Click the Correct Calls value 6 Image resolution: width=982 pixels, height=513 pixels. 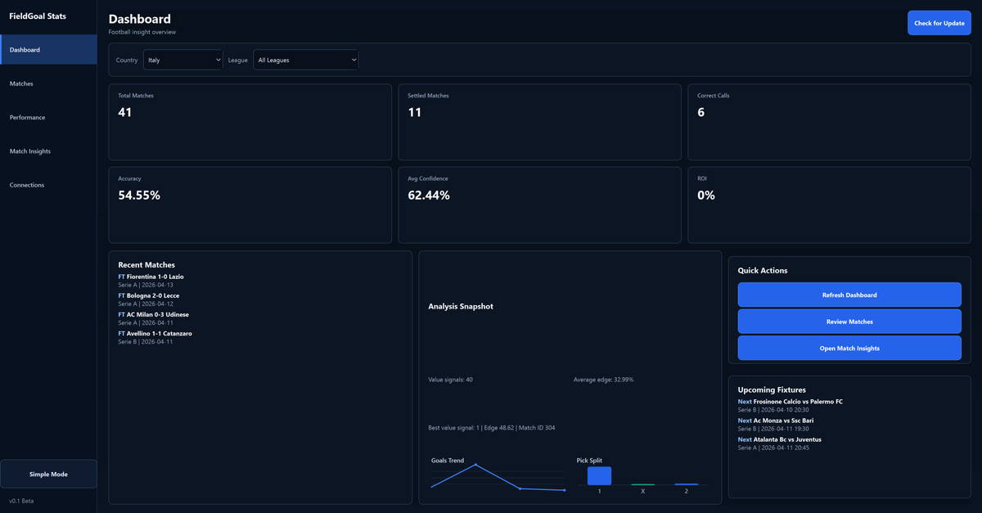pos(701,112)
